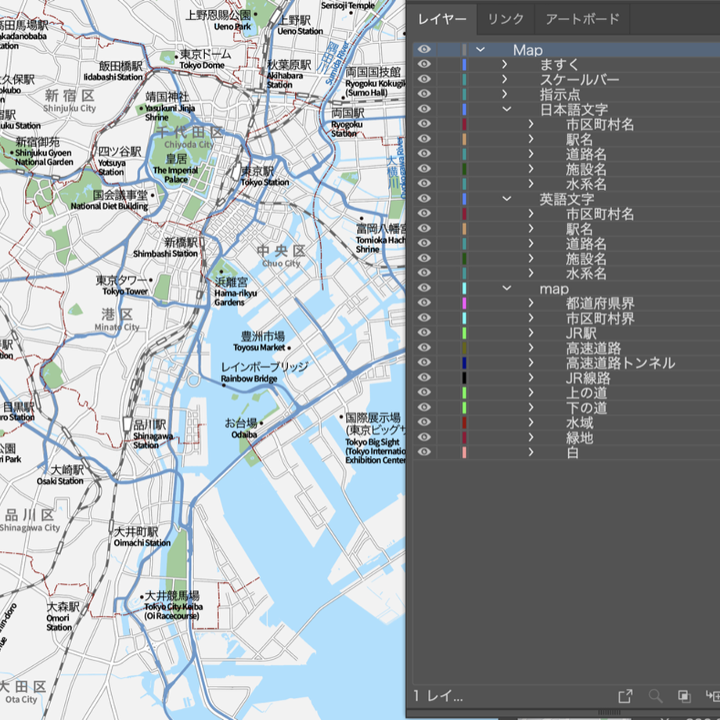Image resolution: width=720 pixels, height=720 pixels.
Task: Select the 施設名 layer name under 英語文字
Action: coord(586,258)
